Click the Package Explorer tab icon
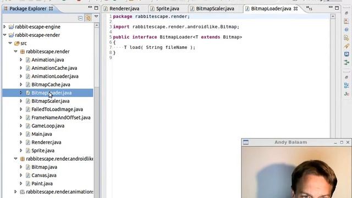352x198 pixels. tap(5, 9)
